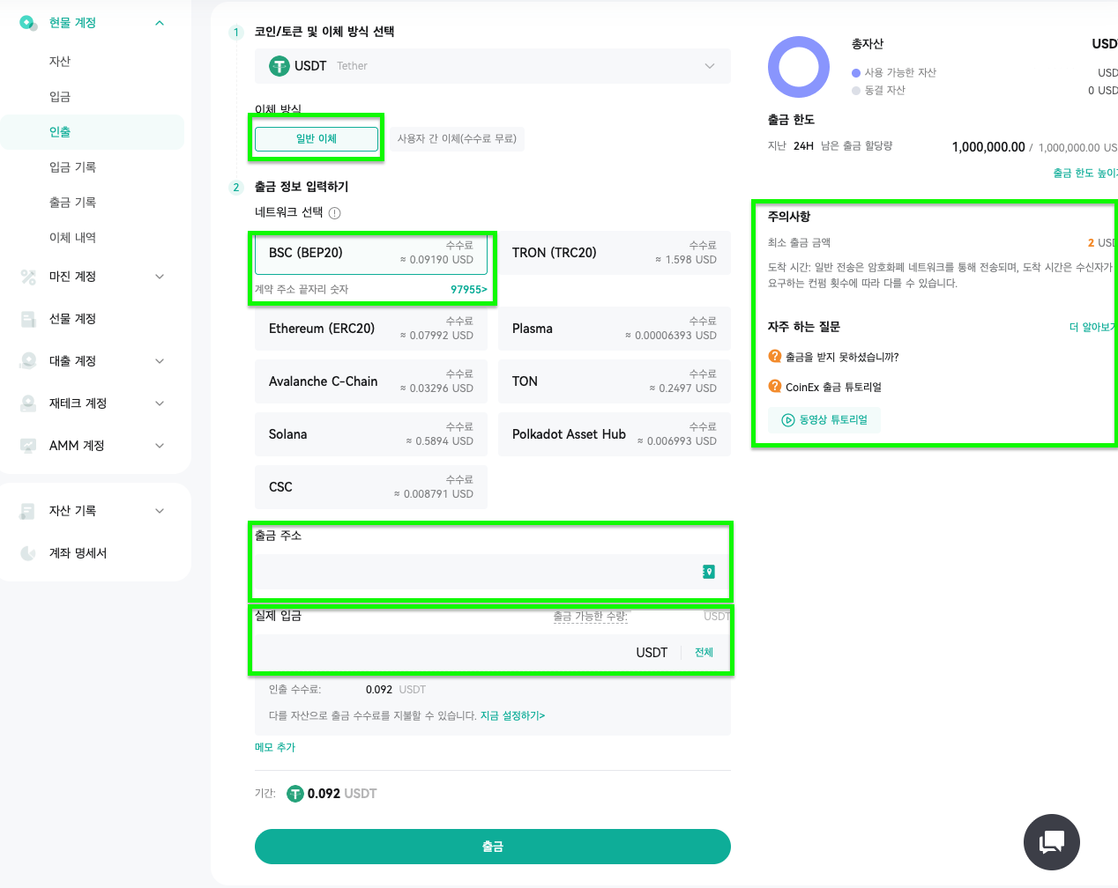The height and width of the screenshot is (888, 1118).
Task: Expand the 대출 계정 sidebar section
Action: (160, 361)
